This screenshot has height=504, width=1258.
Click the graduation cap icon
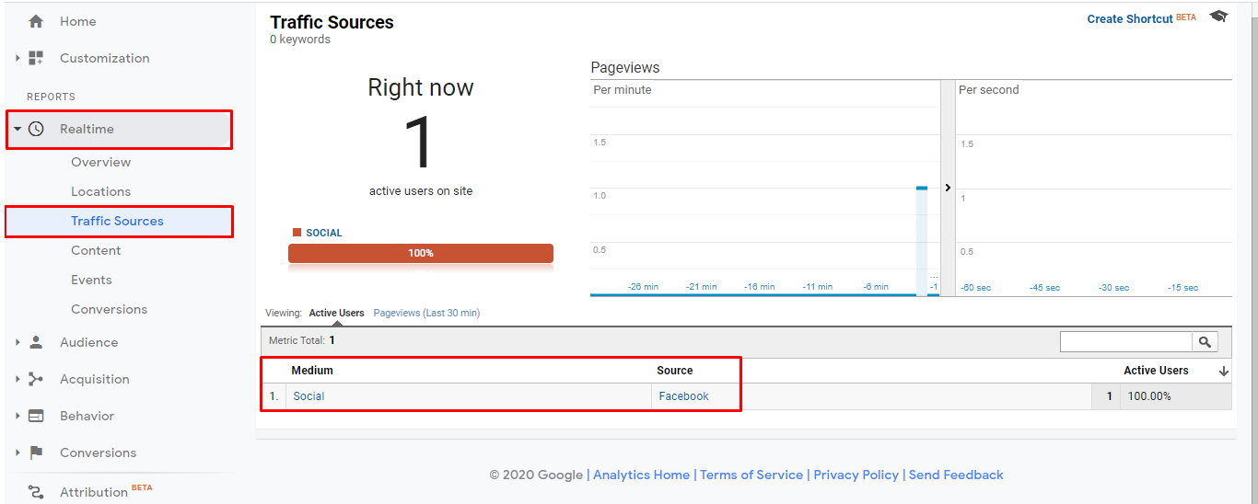pyautogui.click(x=1218, y=17)
